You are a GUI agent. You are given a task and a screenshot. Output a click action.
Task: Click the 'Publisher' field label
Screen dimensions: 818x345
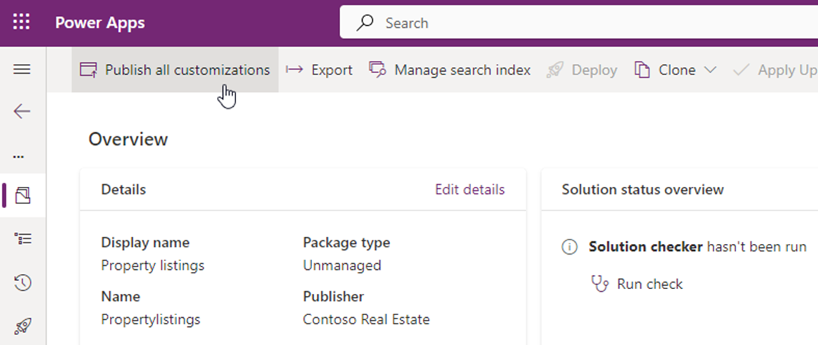(333, 296)
